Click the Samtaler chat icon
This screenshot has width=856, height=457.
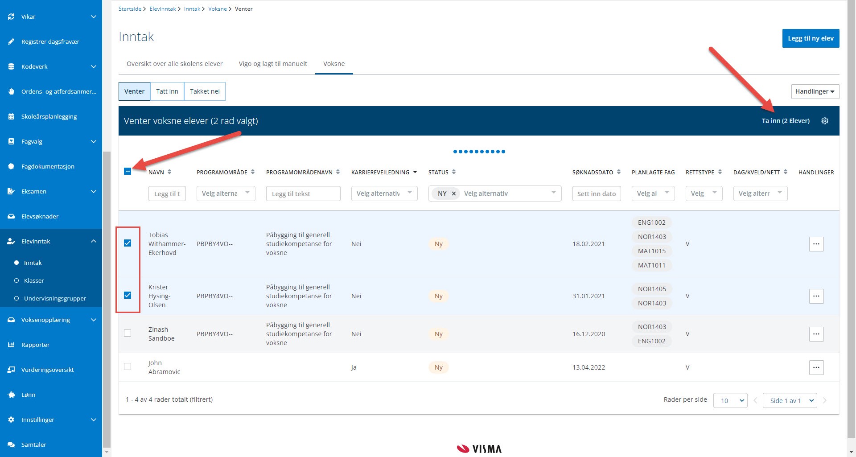(x=11, y=445)
